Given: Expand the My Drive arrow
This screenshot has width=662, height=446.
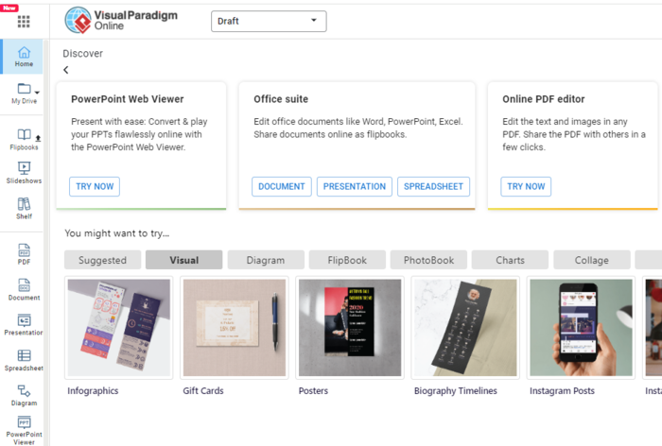Looking at the screenshot, I should click(37, 92).
